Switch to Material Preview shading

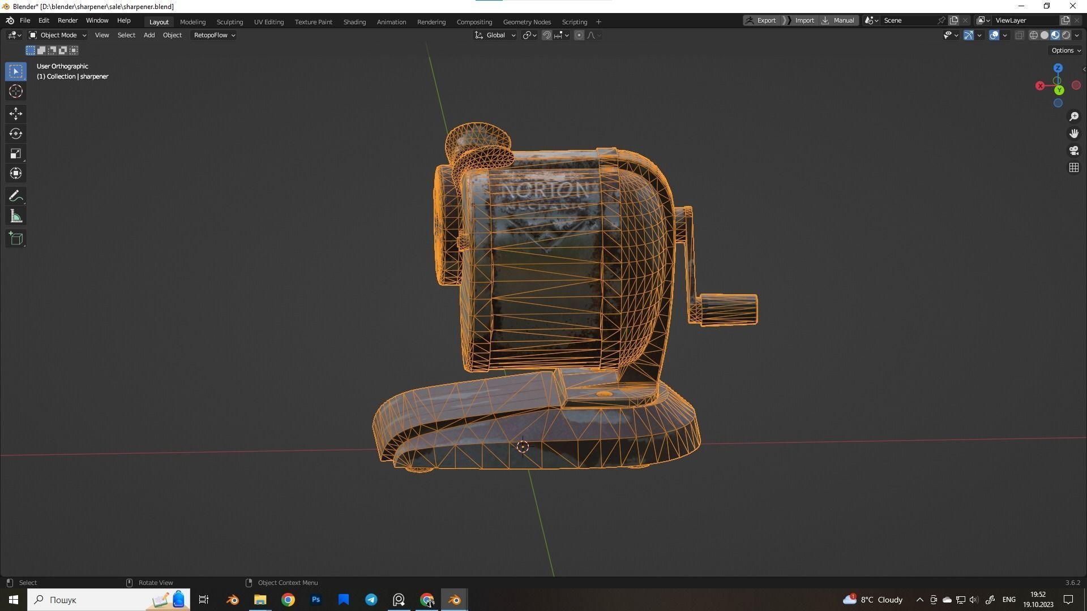[1055, 35]
